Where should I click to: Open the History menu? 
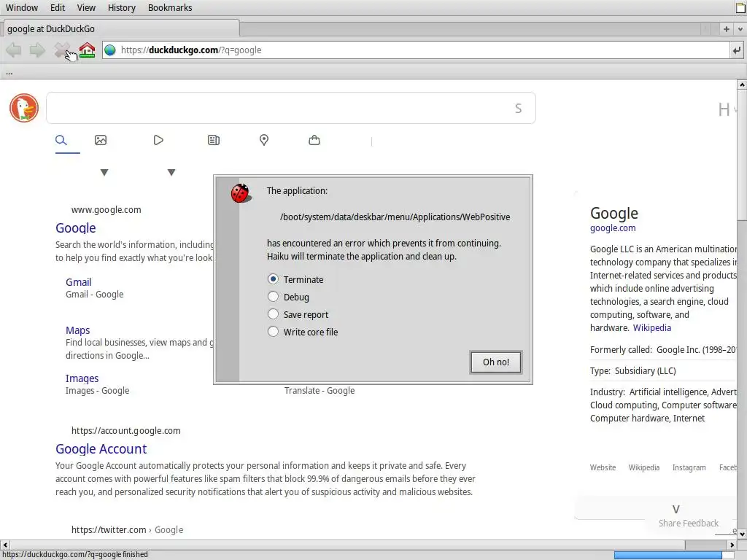(122, 7)
